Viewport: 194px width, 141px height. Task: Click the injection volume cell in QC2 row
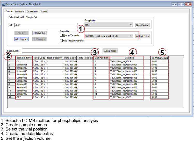coord(160,97)
